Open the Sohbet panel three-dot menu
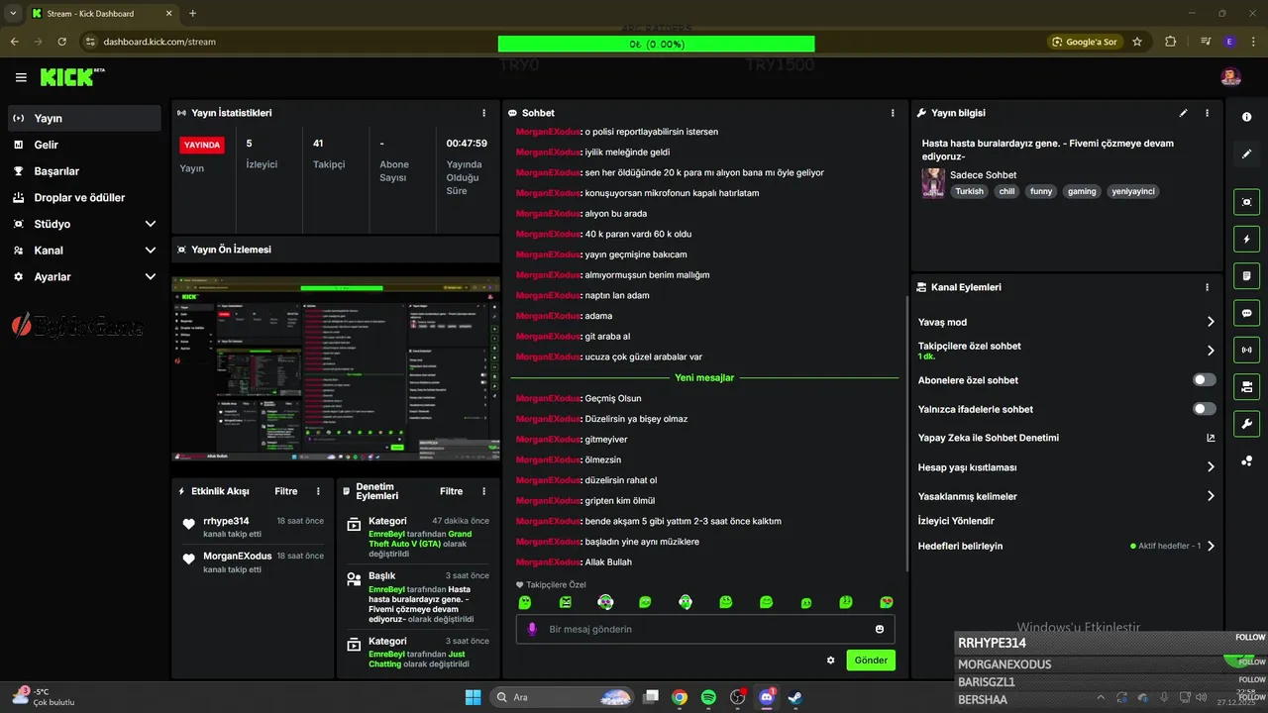This screenshot has height=713, width=1268. tap(893, 113)
